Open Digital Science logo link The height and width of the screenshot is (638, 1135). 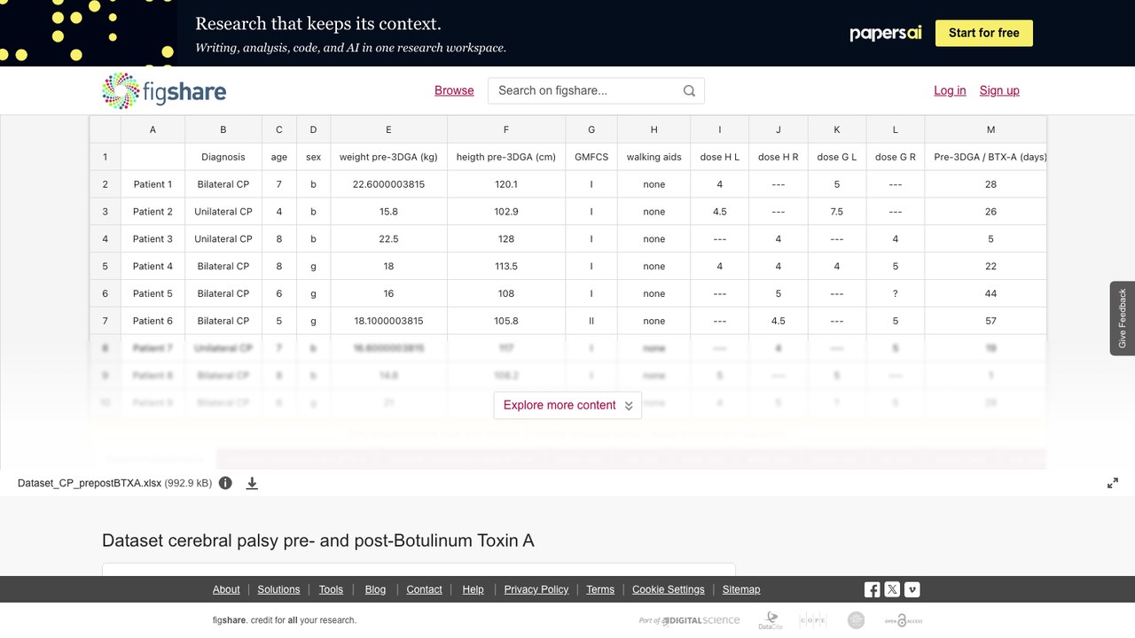pyautogui.click(x=689, y=620)
